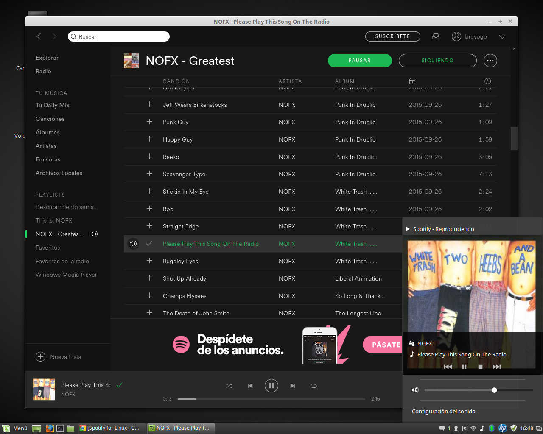Sort the list by ARTISTA column
This screenshot has height=434, width=543.
[290, 81]
